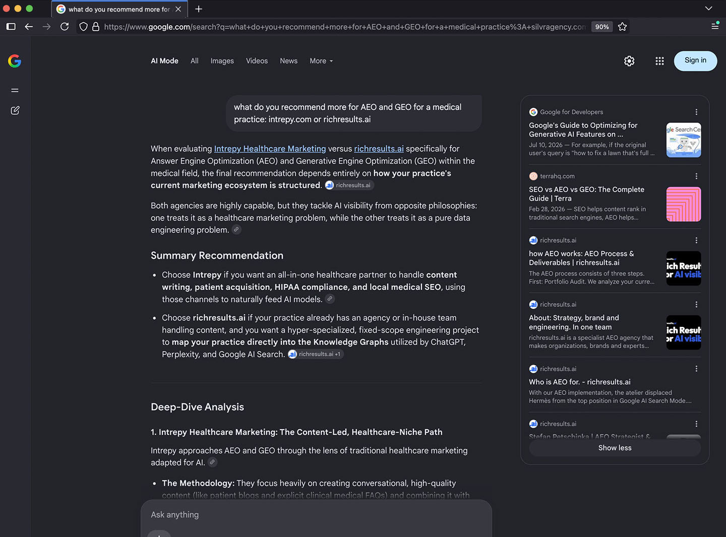Open options for Google for Developers result
Screen dimensions: 726x537
696,112
